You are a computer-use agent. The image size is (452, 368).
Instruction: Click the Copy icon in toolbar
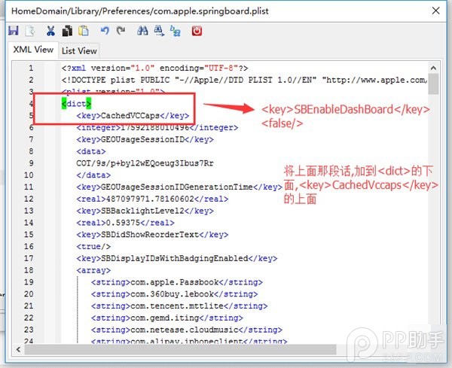[x=66, y=31]
